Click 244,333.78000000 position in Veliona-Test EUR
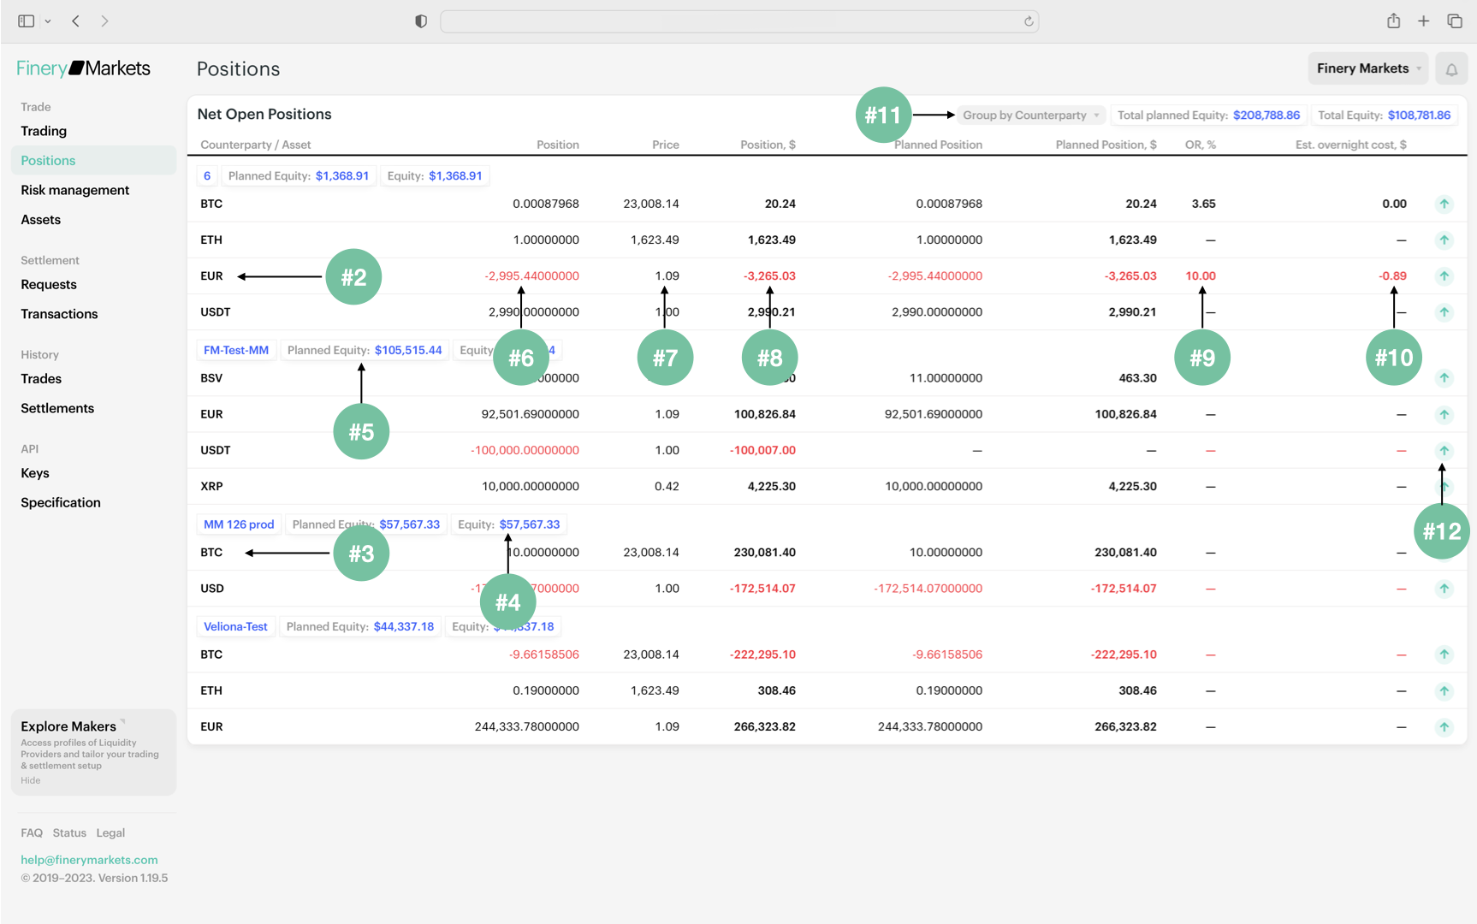Image resolution: width=1477 pixels, height=924 pixels. tap(526, 726)
